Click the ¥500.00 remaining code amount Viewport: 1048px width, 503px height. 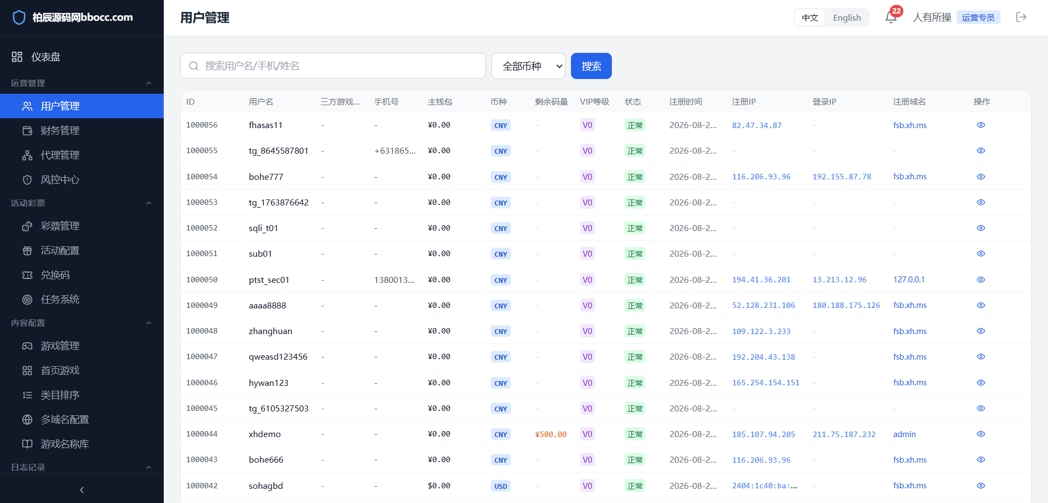tap(551, 434)
